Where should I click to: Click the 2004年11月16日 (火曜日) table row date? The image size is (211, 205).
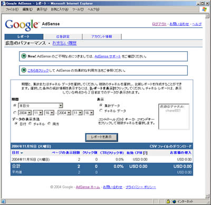tap(31, 160)
